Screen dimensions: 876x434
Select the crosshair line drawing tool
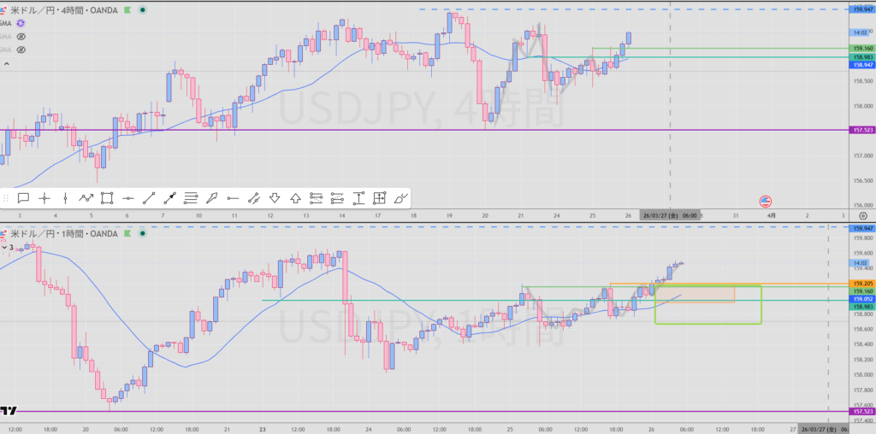pyautogui.click(x=44, y=198)
